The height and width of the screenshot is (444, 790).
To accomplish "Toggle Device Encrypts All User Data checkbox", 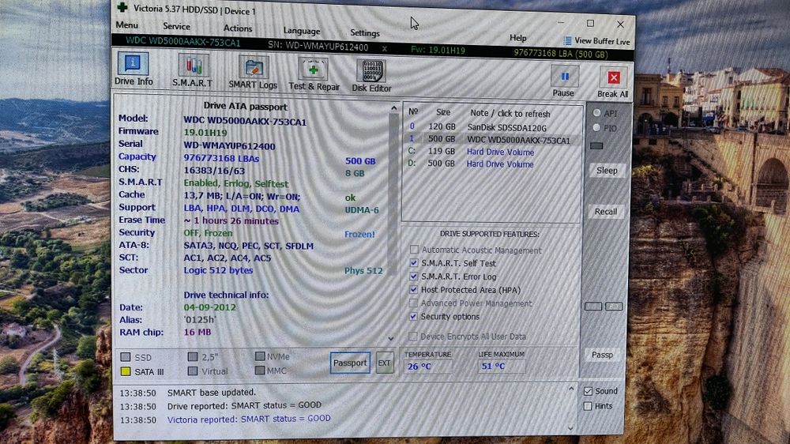I will click(413, 336).
